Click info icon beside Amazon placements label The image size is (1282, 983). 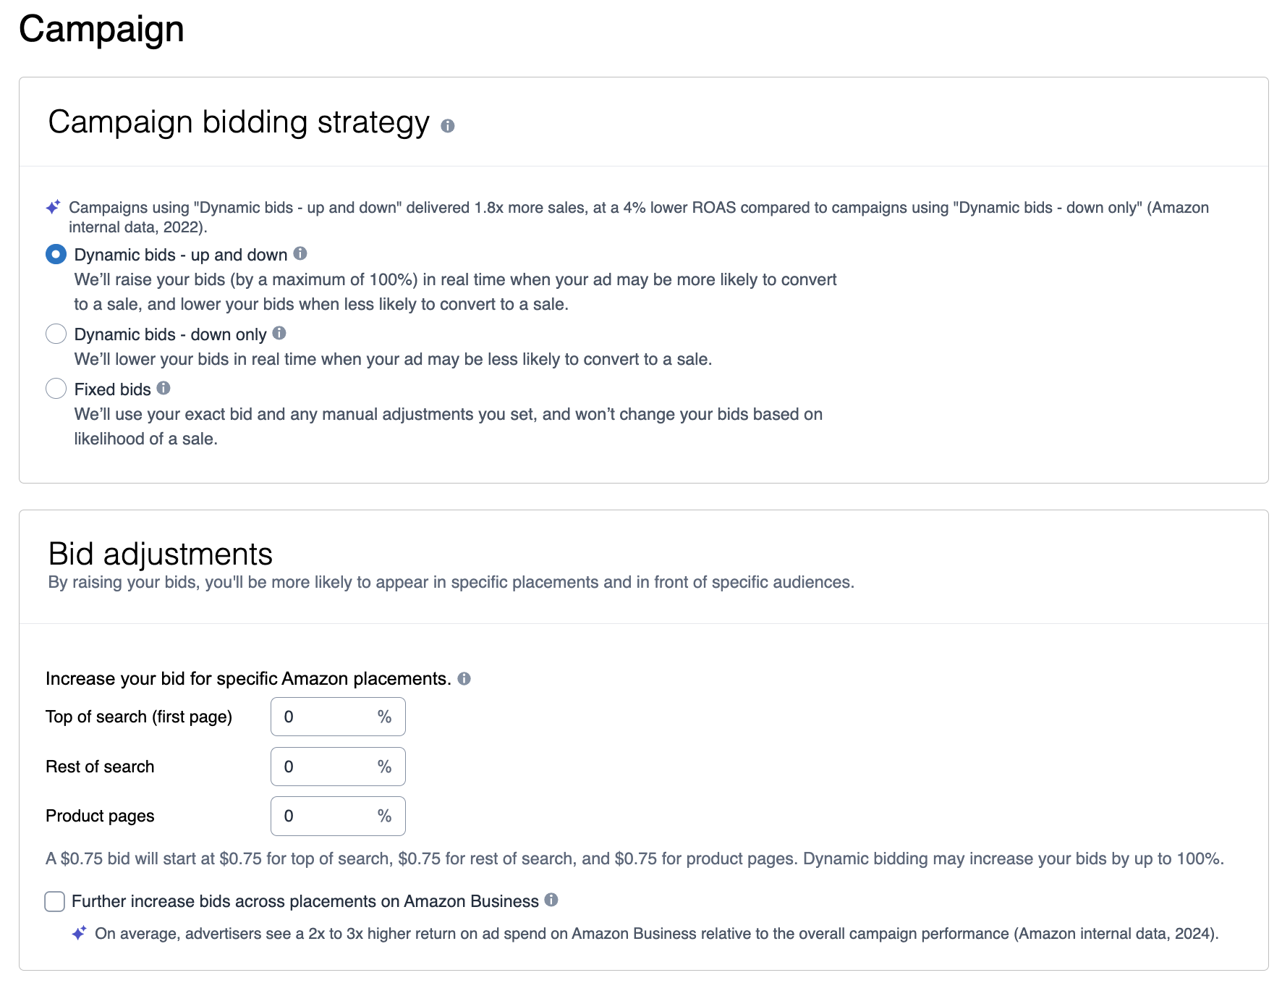(x=464, y=678)
